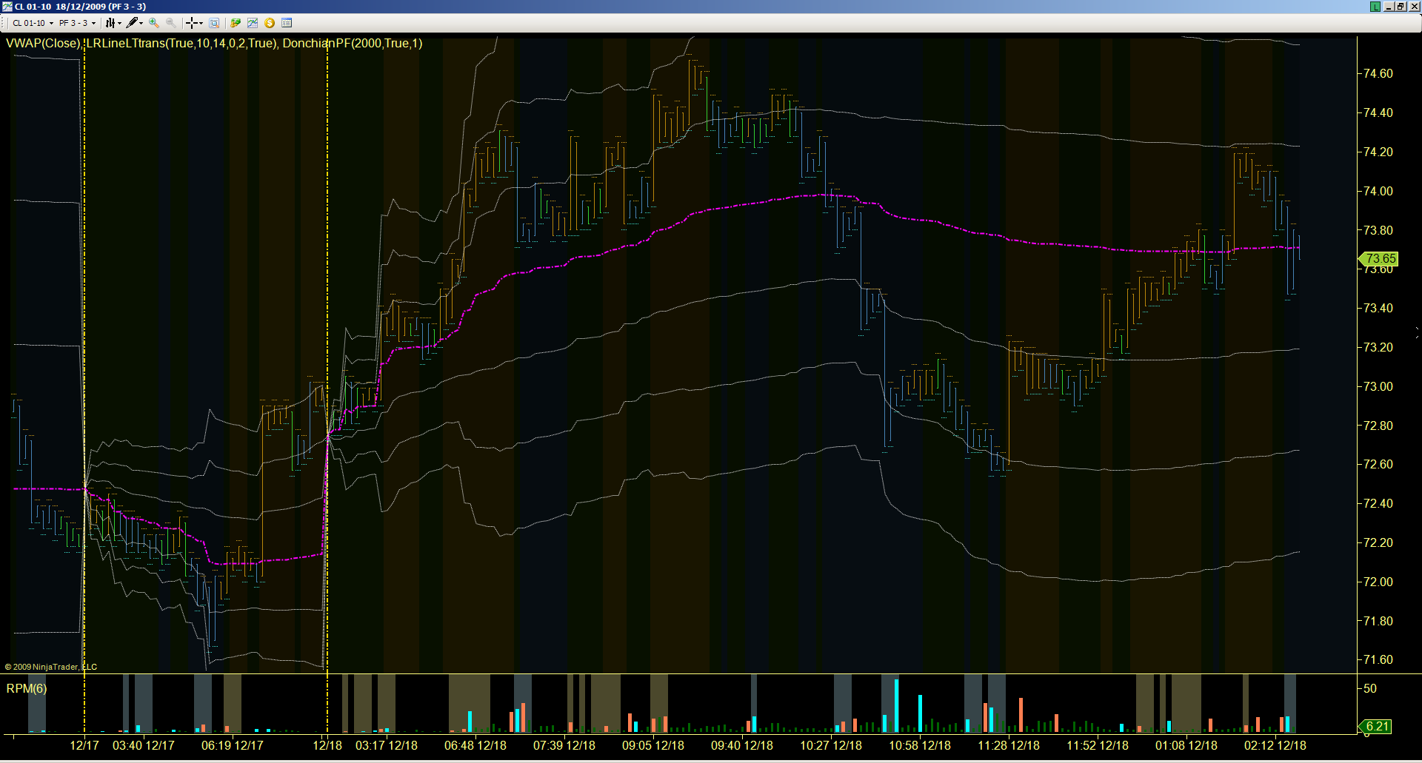Click the LRLineLTtrans indicator label
Screen dimensions: 1422x763
[x=181, y=43]
